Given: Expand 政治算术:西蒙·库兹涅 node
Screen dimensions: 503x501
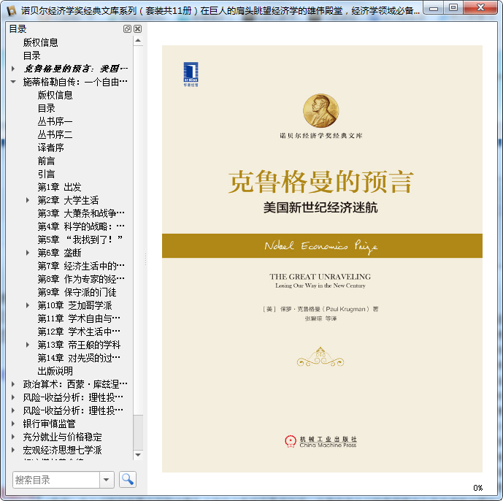Looking at the screenshot, I should (13, 384).
